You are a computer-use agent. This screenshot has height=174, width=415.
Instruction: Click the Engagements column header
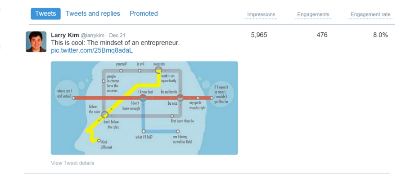[x=313, y=14]
